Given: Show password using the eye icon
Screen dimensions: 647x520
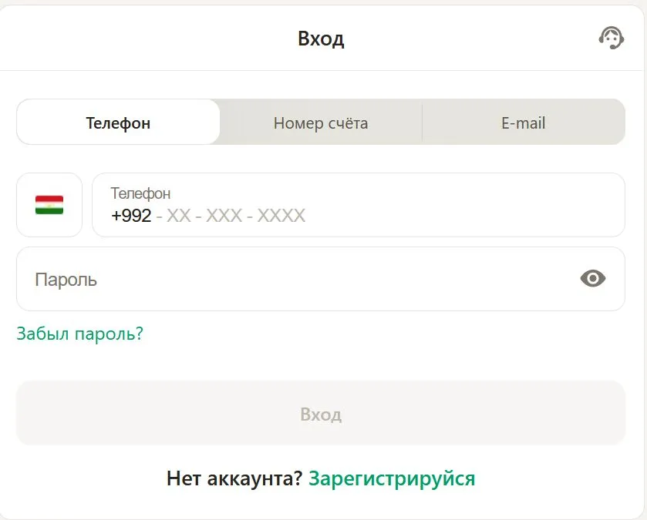Looking at the screenshot, I should 593,279.
